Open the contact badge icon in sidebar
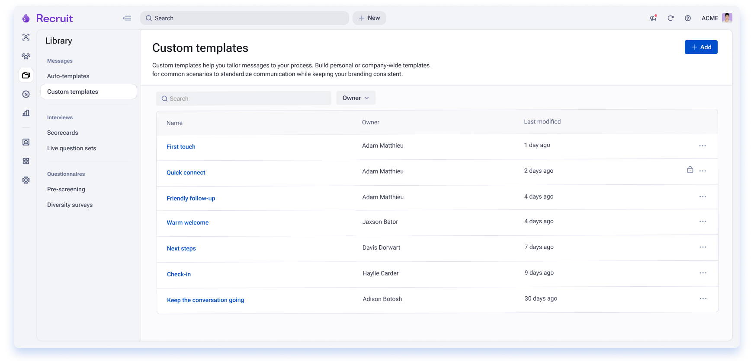This screenshot has height=361, width=754. pos(26,142)
